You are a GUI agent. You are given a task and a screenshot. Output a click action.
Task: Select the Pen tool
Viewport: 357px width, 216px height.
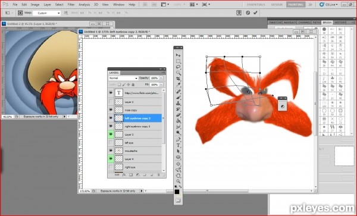[x=178, y=139]
